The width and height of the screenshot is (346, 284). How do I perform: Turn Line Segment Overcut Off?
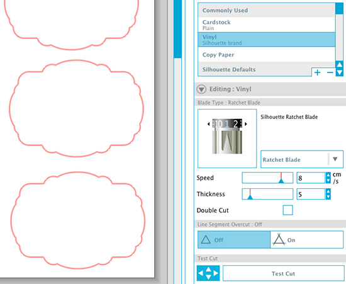point(234,240)
